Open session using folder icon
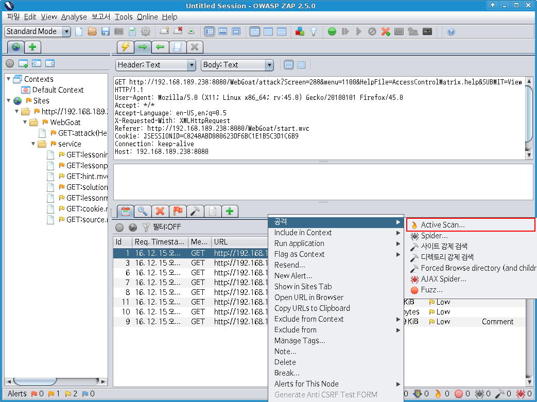This screenshot has width=537, height=402. 92,31
